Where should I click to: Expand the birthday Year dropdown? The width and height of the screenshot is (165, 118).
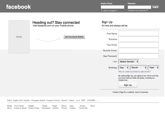click(153, 67)
